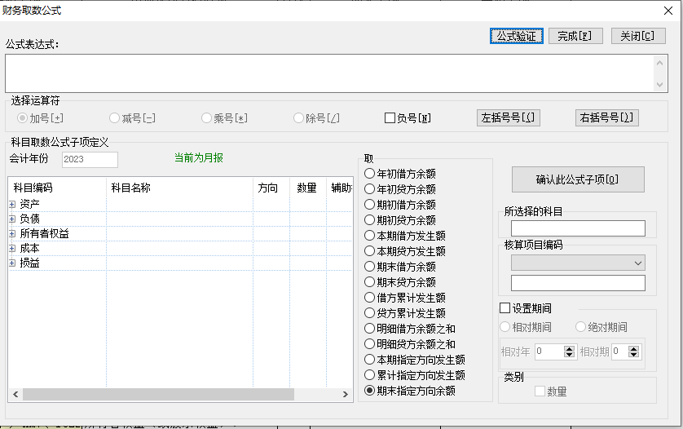
Task: Click the subject list scroll-right arrow
Action: click(345, 395)
